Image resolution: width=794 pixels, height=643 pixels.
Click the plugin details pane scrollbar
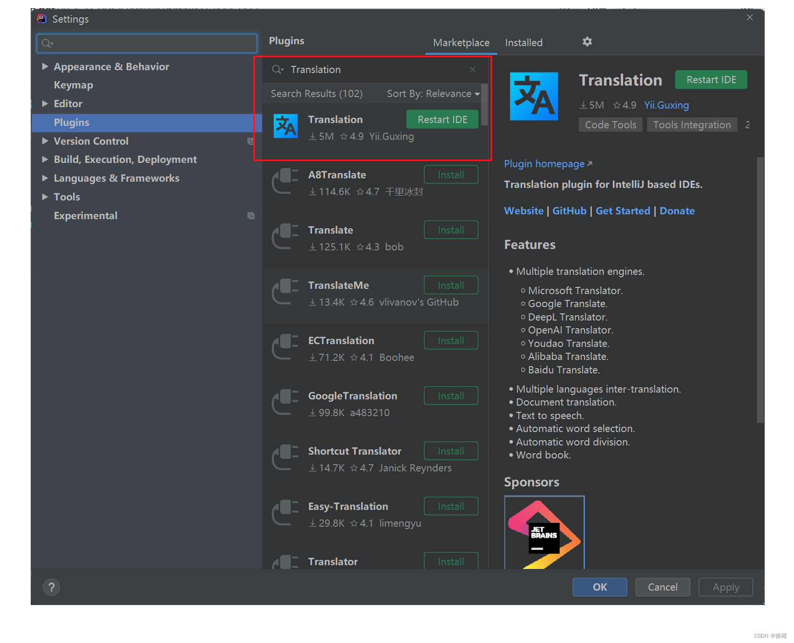coord(760,289)
